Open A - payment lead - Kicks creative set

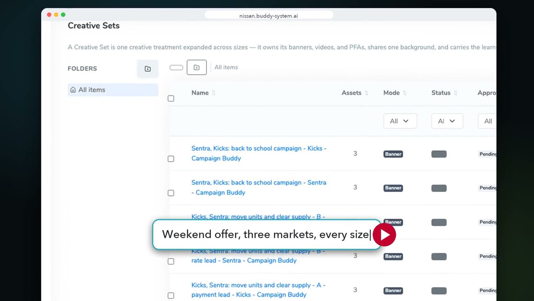[258, 290]
